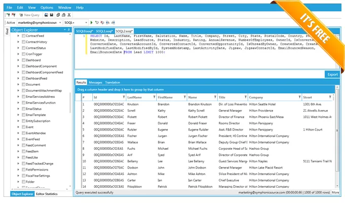Check the Event checkbox
Viewport: 345px width, 203px height.
[x=23, y=127]
